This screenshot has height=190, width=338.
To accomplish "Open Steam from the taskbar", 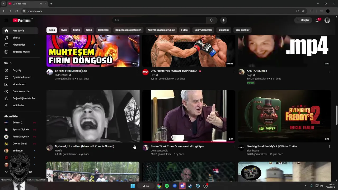I will pos(190,186).
